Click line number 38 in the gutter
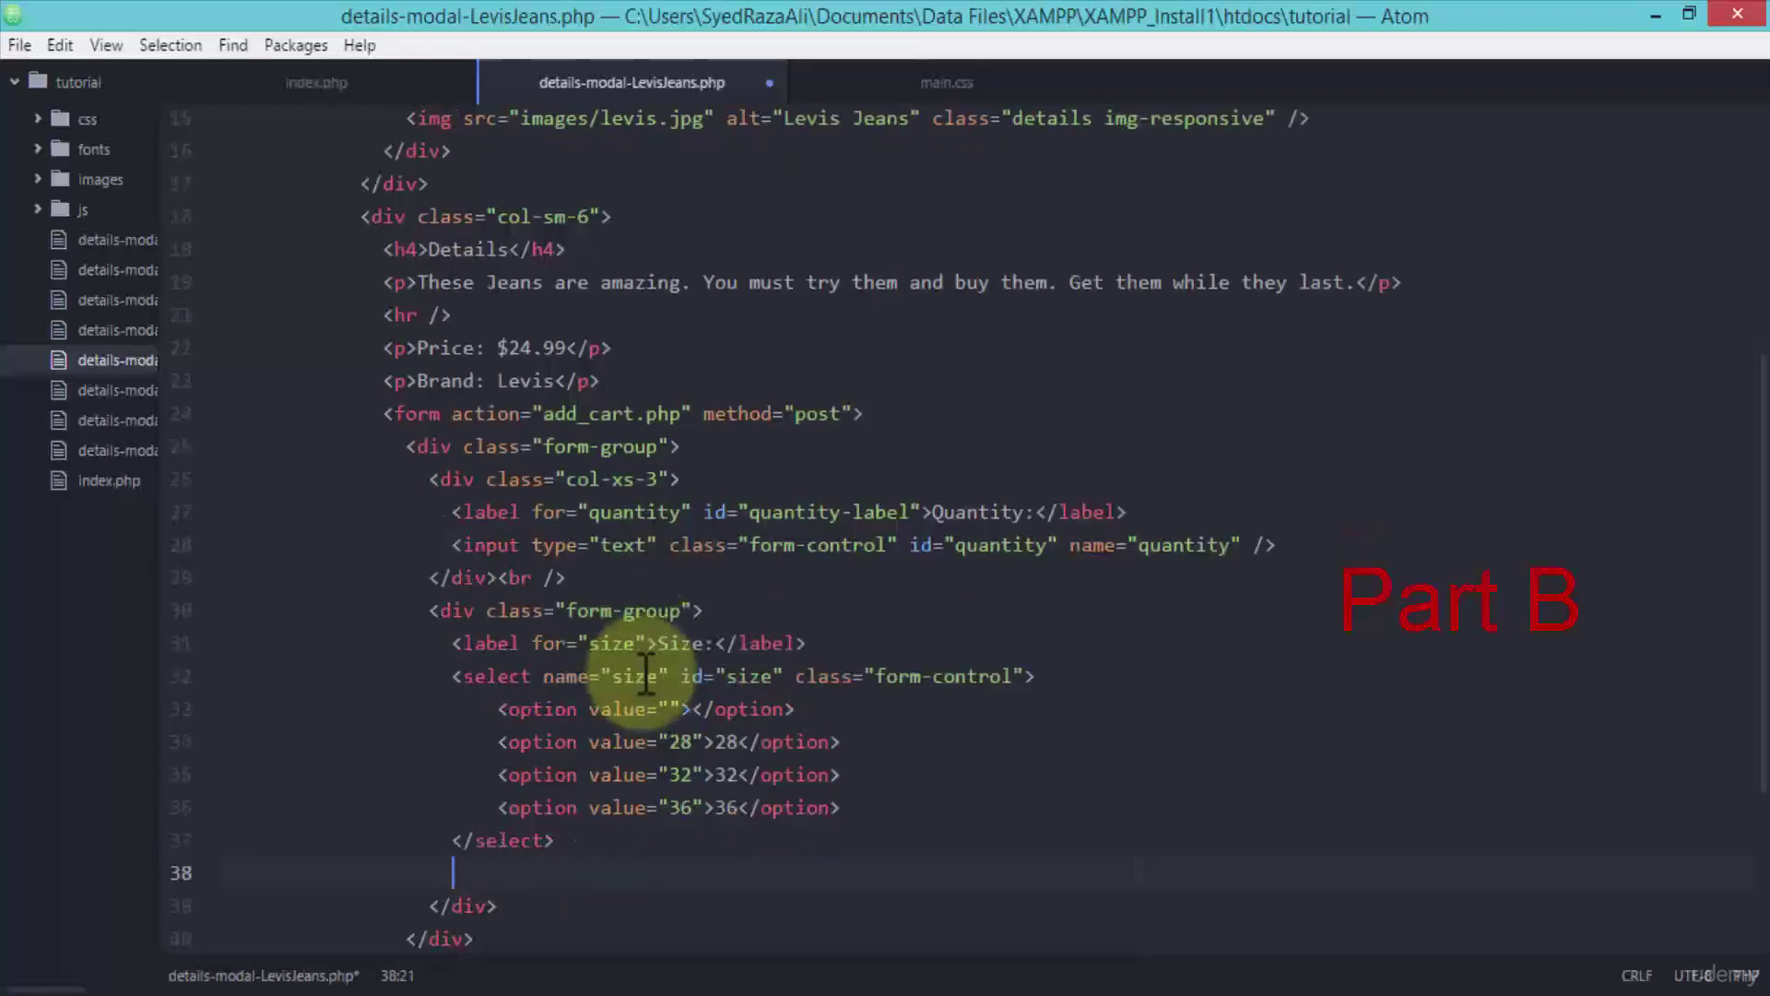Image resolution: width=1770 pixels, height=996 pixels. 181,873
